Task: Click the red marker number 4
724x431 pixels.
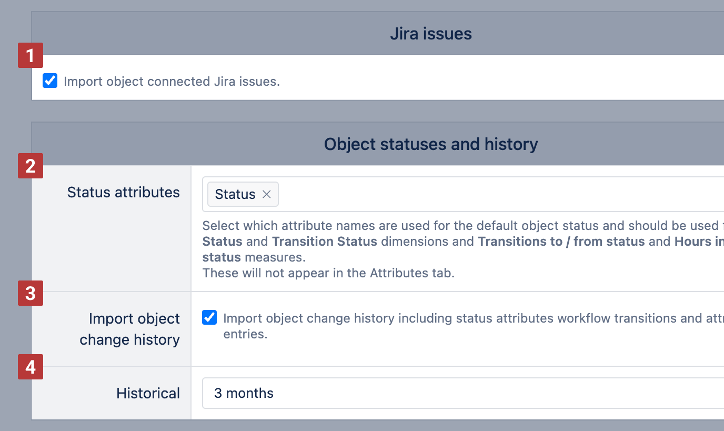Action: click(31, 367)
